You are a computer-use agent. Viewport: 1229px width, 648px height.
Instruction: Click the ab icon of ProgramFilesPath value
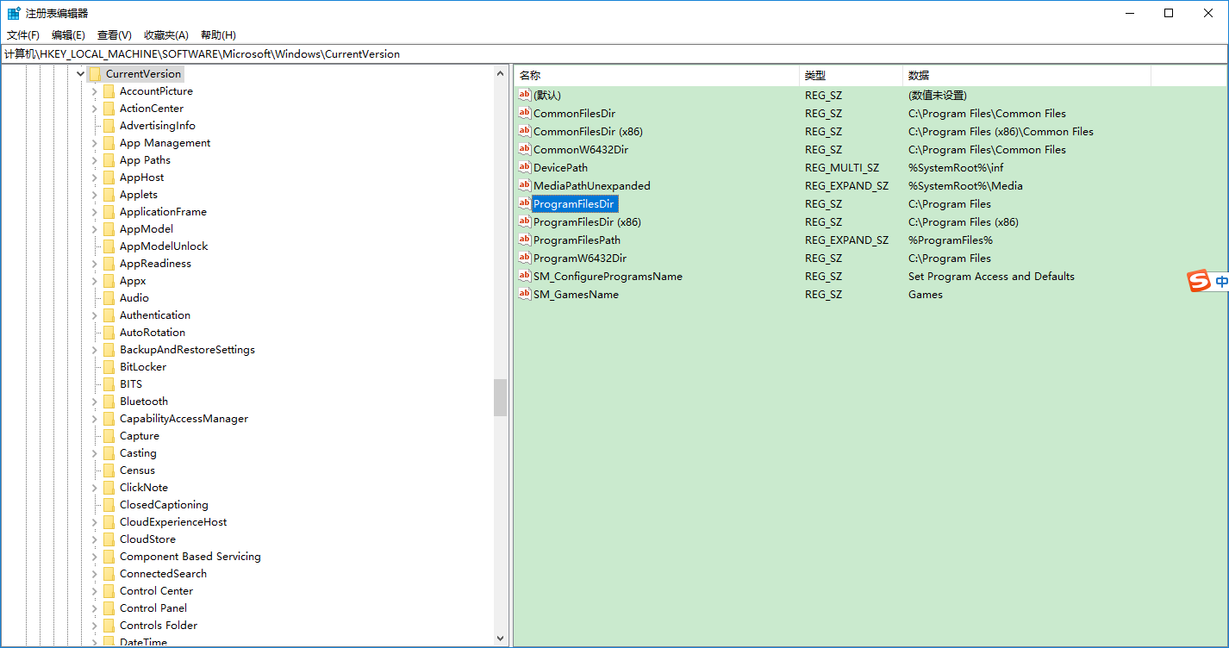pos(524,240)
